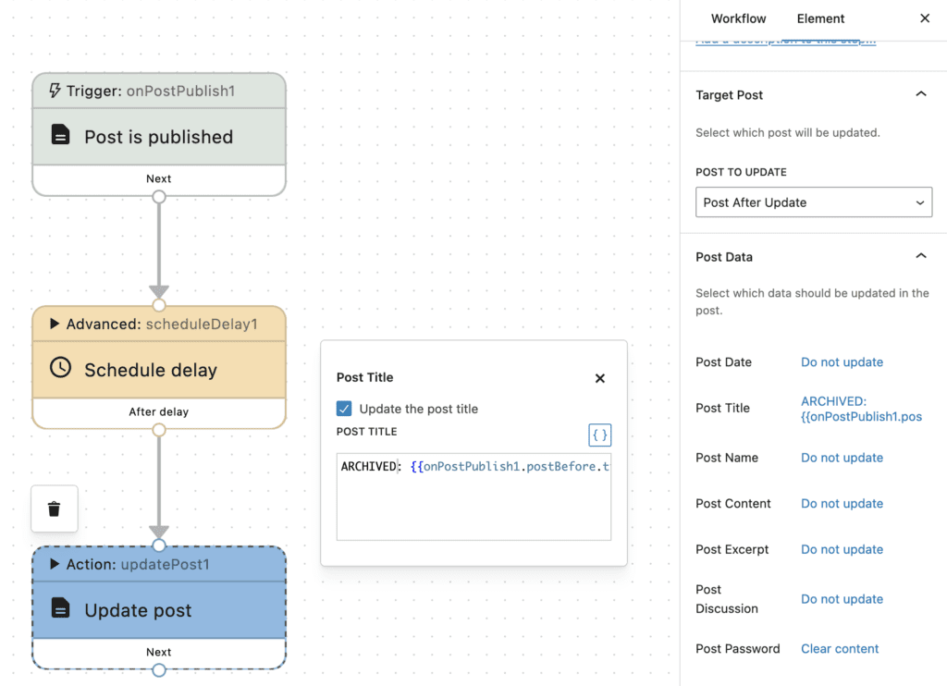
Task: Click the document icon on Update post
Action: pyautogui.click(x=60, y=608)
